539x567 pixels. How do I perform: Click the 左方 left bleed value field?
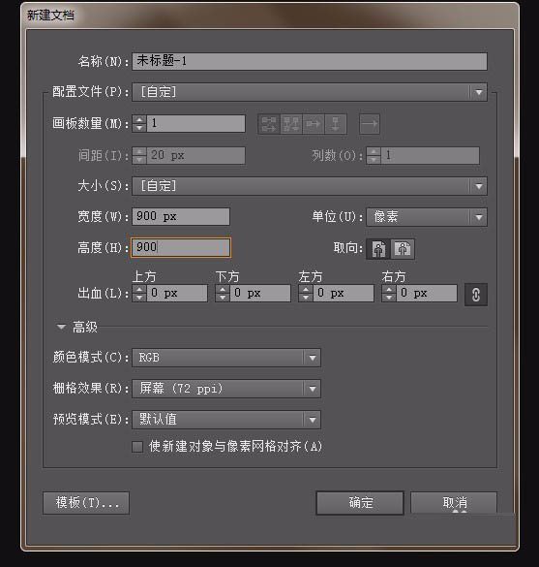pos(343,294)
